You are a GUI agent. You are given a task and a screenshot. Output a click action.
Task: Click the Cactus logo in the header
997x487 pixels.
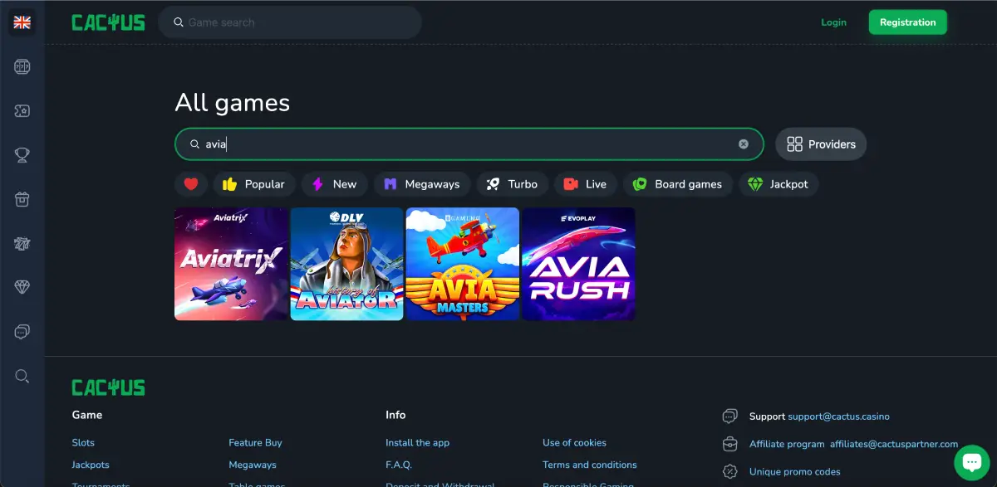[x=108, y=22]
